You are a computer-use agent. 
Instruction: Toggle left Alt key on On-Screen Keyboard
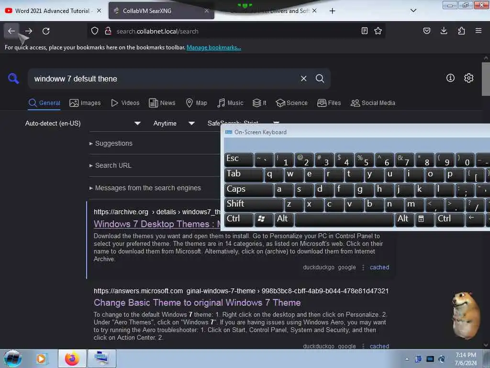coord(284,219)
